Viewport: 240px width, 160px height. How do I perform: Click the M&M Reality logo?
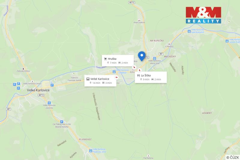203,15
